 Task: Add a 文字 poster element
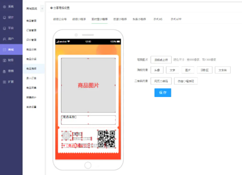coord(172,70)
